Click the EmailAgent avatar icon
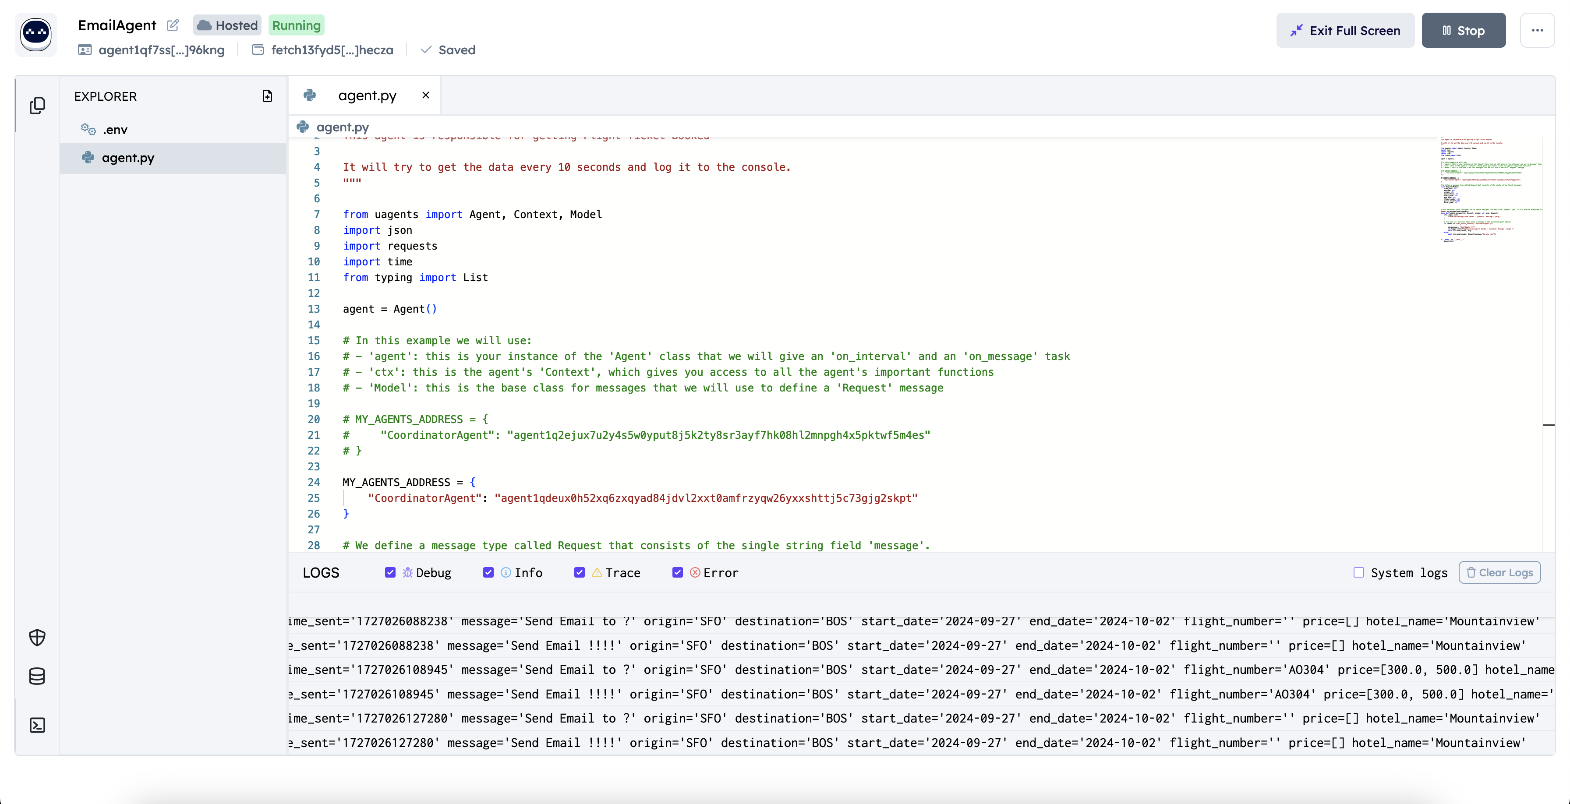 (36, 34)
